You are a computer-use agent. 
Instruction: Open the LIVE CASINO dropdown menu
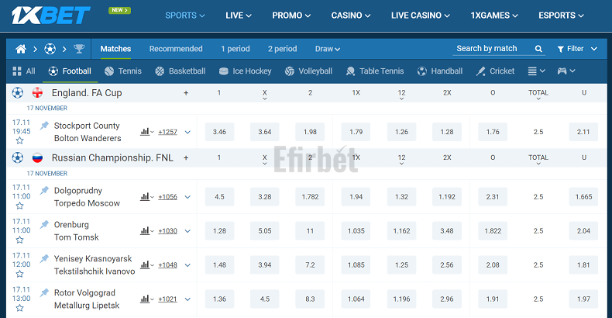point(421,16)
